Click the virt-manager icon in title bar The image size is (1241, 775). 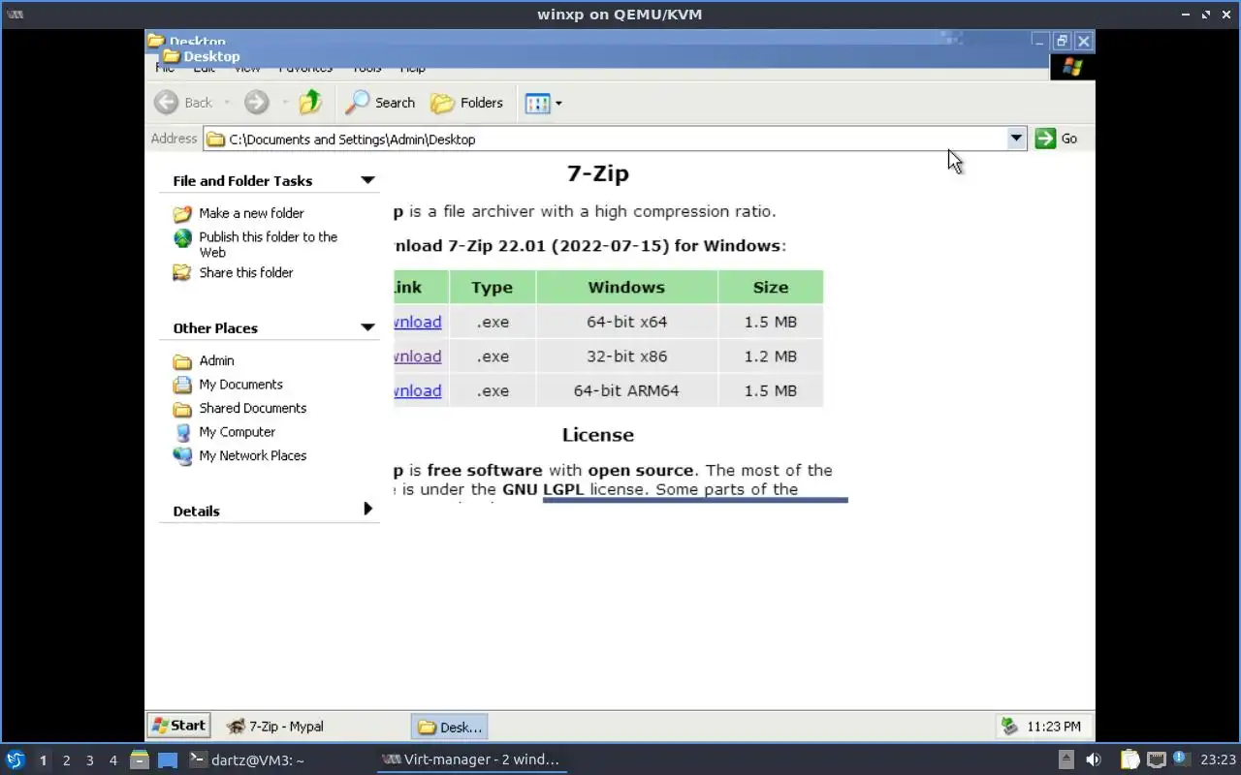[x=15, y=15]
